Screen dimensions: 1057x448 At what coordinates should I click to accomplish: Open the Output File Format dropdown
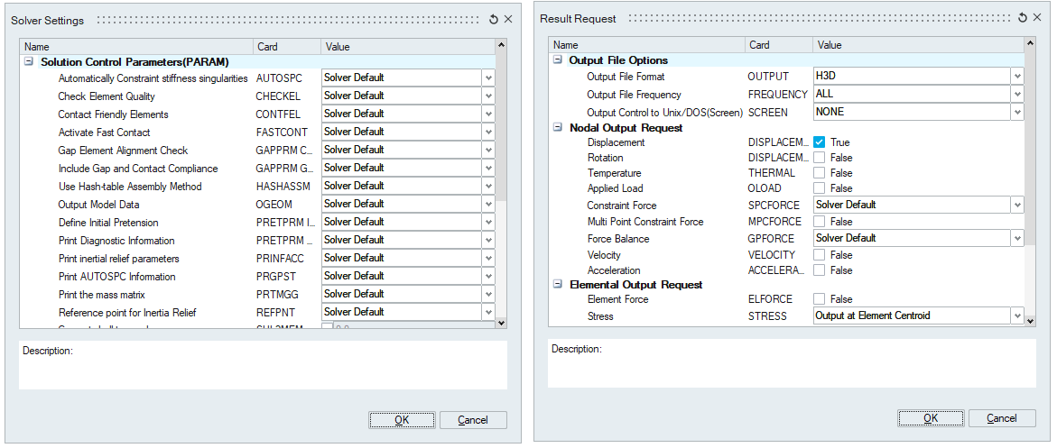coord(1017,77)
